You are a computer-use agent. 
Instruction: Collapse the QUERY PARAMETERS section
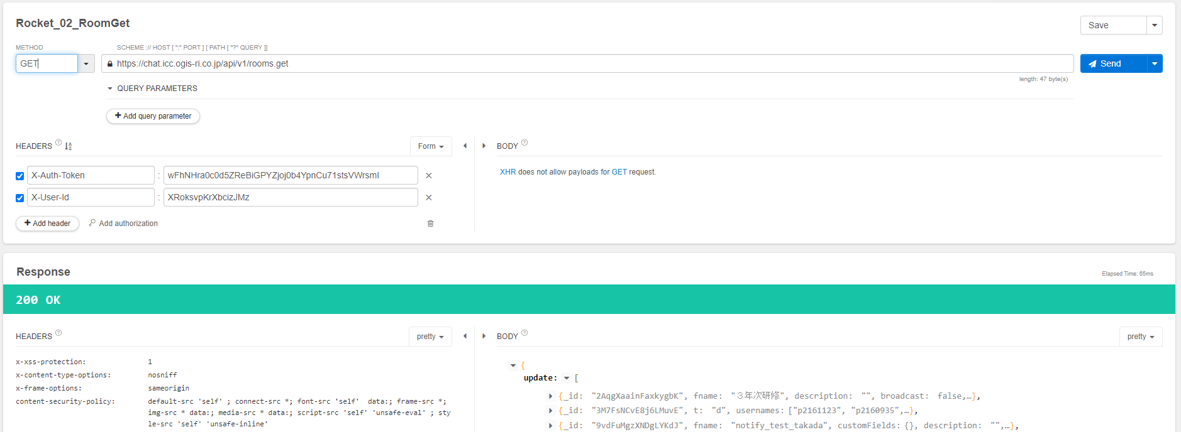pos(110,89)
